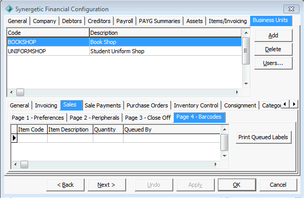Viewport: 304px width, 198px height.
Task: Click the Queued By column header
Action: [x=172, y=129]
